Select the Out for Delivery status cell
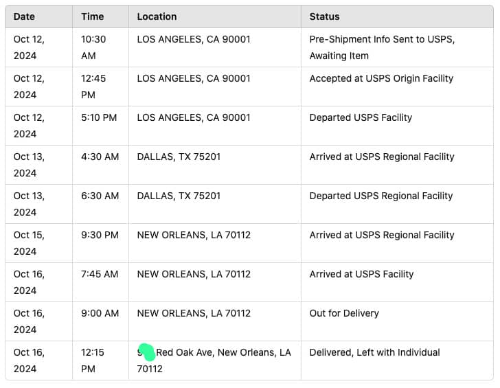This screenshot has width=500, height=388. coord(344,313)
